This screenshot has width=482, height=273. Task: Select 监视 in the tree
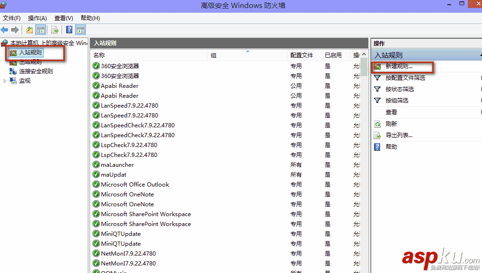pos(25,81)
